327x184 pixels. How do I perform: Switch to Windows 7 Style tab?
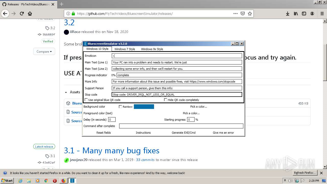tap(125, 49)
